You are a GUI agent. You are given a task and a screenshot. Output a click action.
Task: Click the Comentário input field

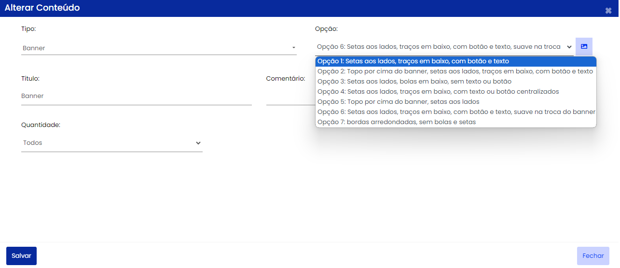point(290,96)
